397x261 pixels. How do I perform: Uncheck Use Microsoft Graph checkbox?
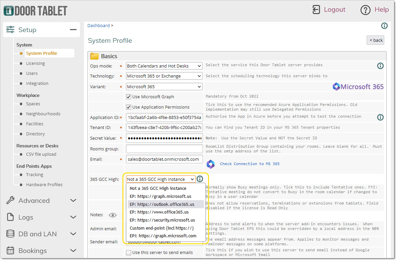129,97
